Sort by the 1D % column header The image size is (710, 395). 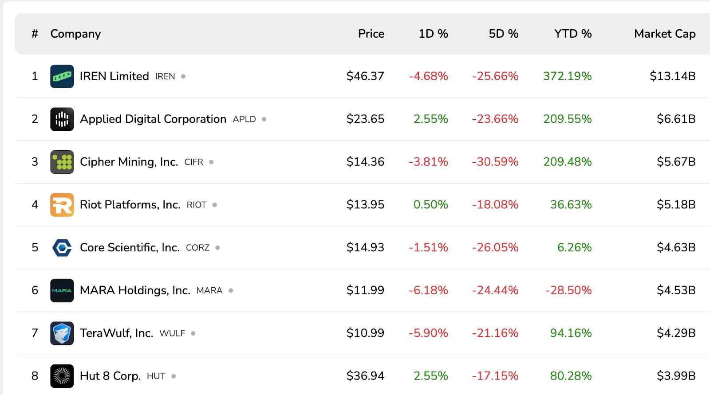[x=433, y=34]
